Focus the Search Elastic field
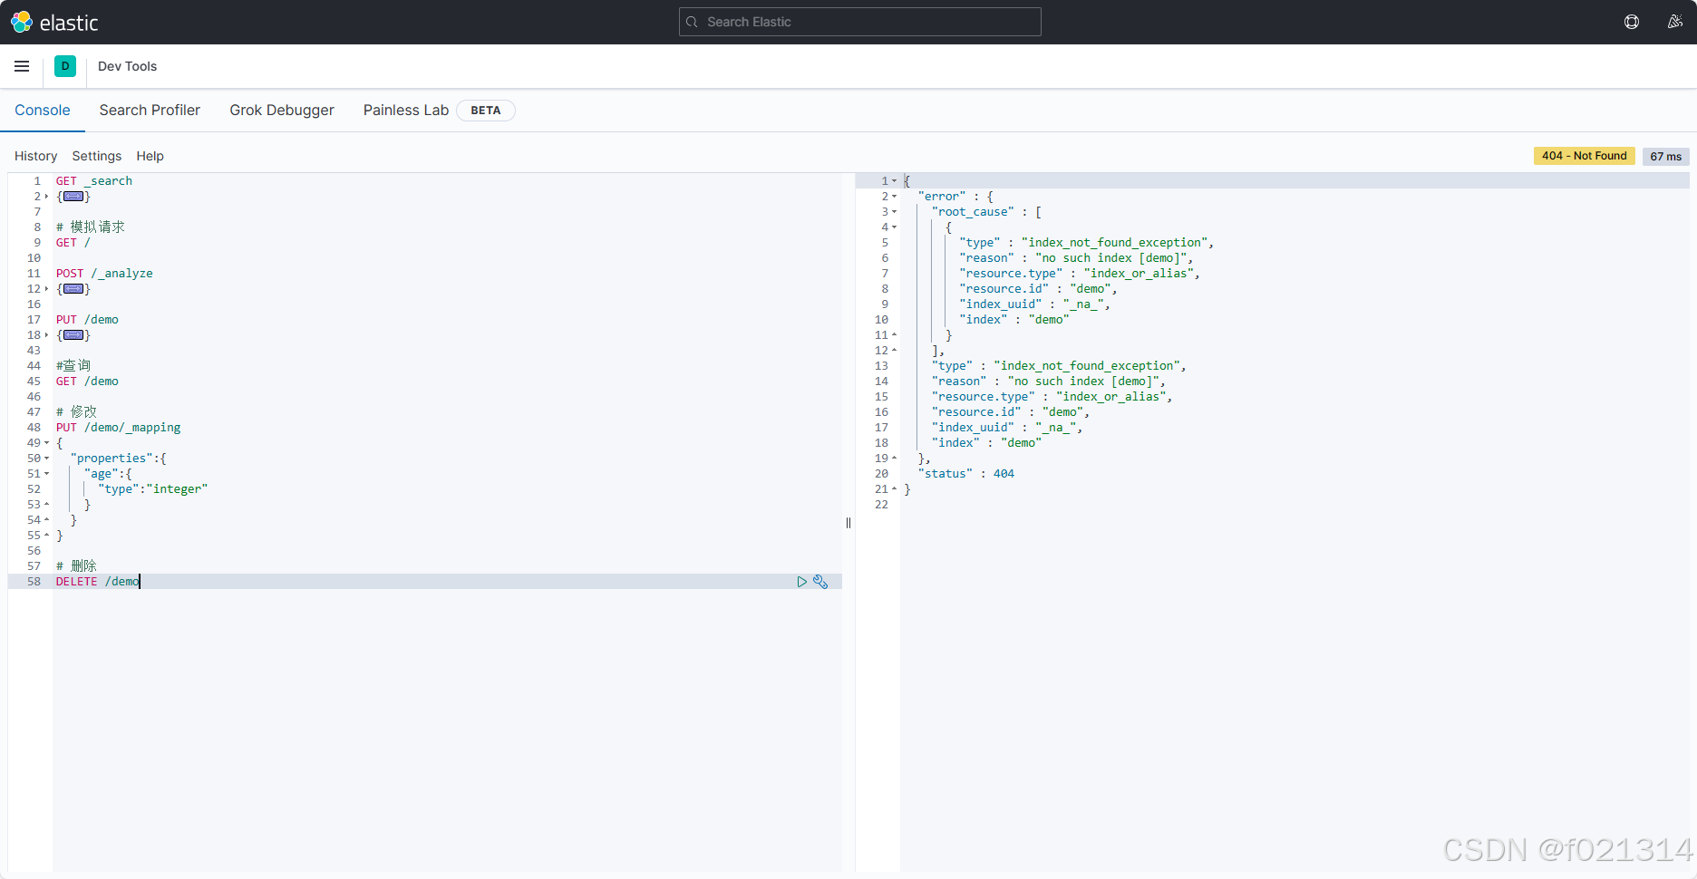The width and height of the screenshot is (1697, 879). tap(859, 22)
